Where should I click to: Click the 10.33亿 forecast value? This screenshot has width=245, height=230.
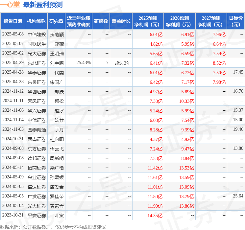coord(186,101)
